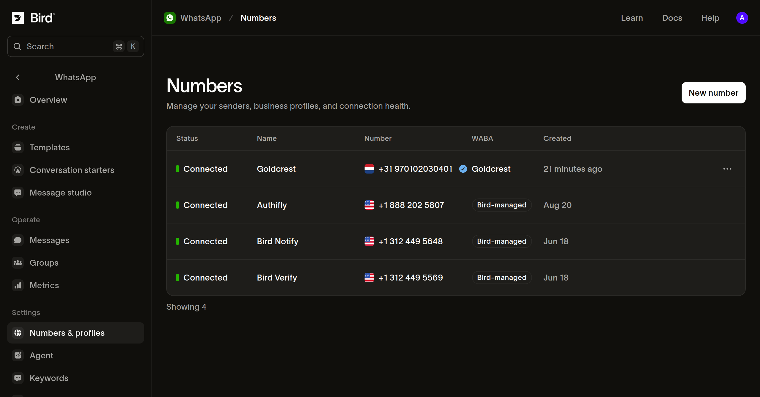Click the Messages sidebar icon
This screenshot has height=397, width=760.
point(18,240)
